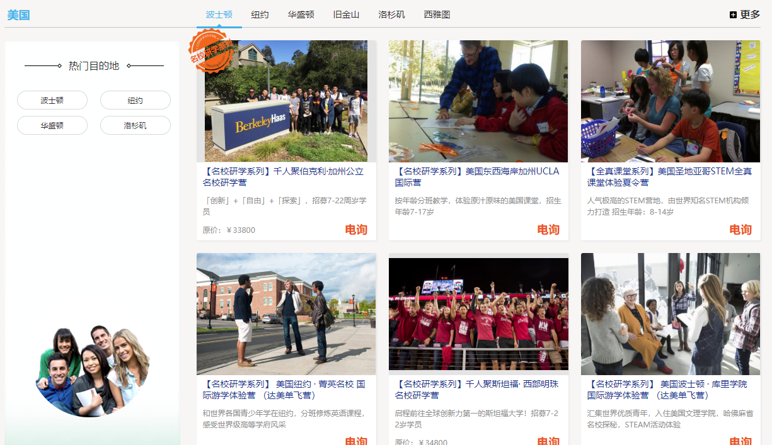This screenshot has width=772, height=445.
Task: Switch to the 洛杉矶 tab in top navigation
Action: [x=391, y=14]
